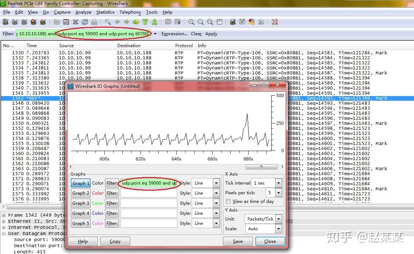Expand the Ethernet II tree node
414x254 pixels.
pyautogui.click(x=4, y=221)
